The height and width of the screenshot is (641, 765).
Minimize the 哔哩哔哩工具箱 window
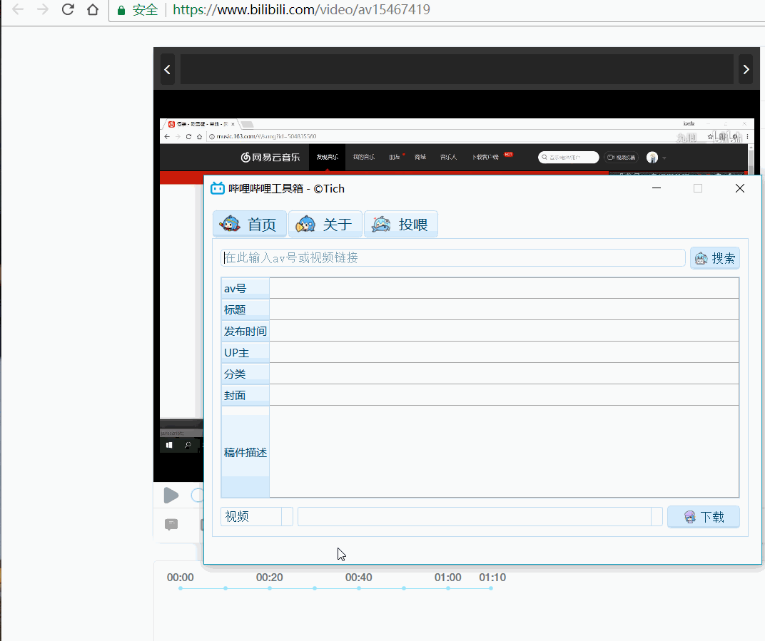coord(657,188)
